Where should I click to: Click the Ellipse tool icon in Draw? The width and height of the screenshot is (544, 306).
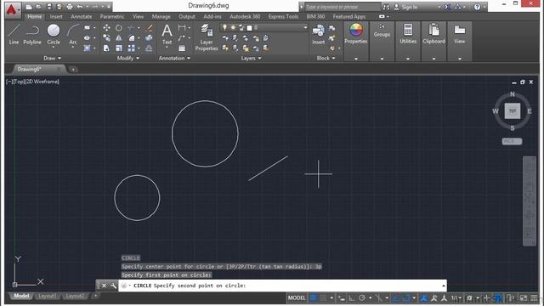87,37
